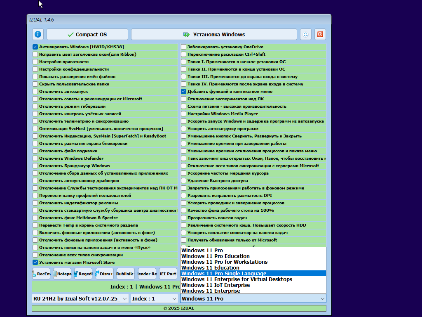
Task: Enable Настройки приватности checkbox
Action: click(35, 62)
